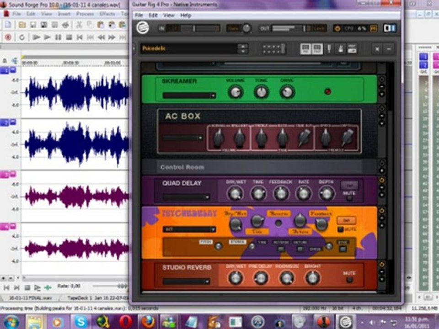Open the Guitar Rig File menu
The width and height of the screenshot is (439, 329).
pos(139,16)
